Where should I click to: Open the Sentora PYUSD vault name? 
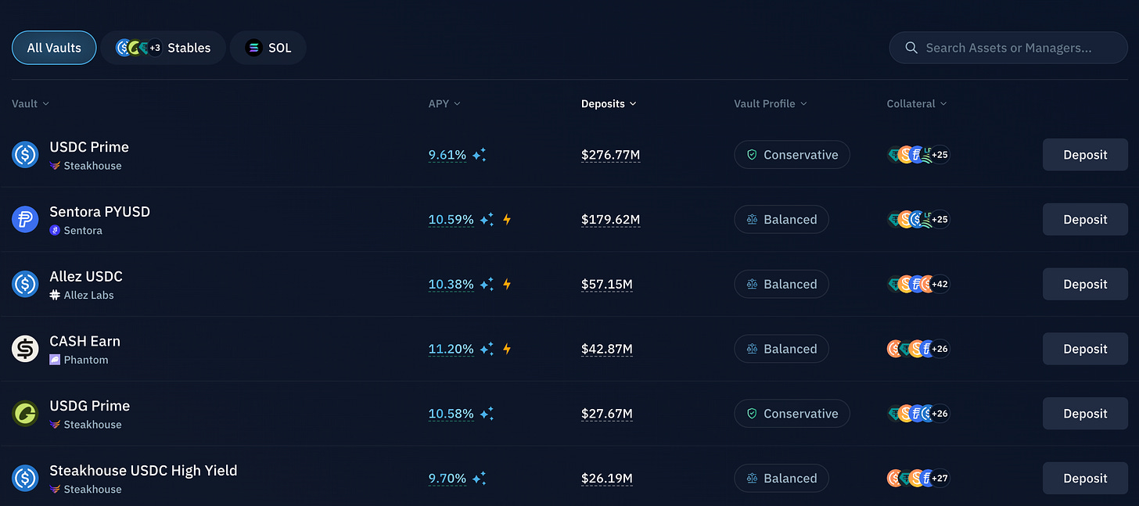[x=99, y=211]
